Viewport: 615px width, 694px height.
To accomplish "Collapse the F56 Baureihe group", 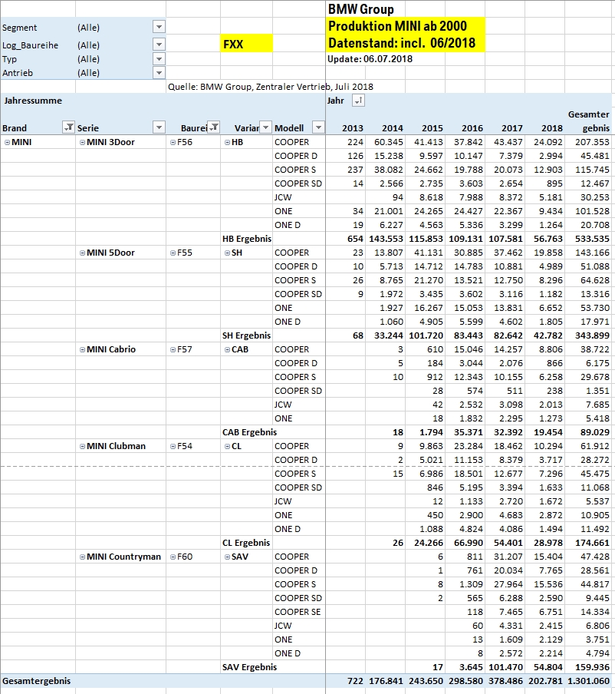I will coord(173,143).
